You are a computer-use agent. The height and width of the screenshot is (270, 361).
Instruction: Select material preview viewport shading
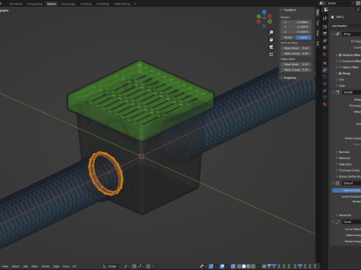coord(249,266)
